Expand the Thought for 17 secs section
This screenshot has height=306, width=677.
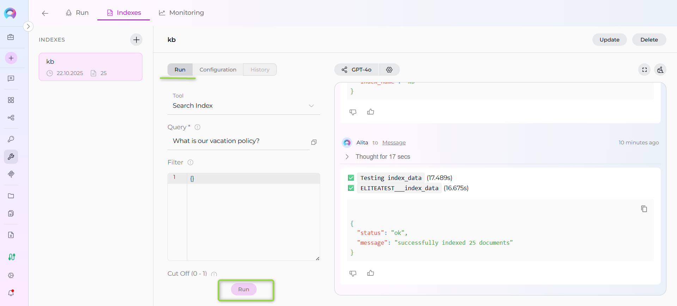tap(347, 157)
